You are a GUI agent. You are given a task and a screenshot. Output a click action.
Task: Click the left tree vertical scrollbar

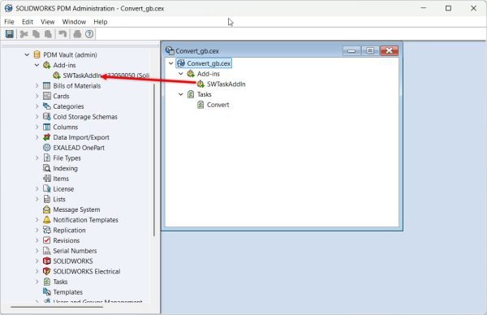(154, 160)
